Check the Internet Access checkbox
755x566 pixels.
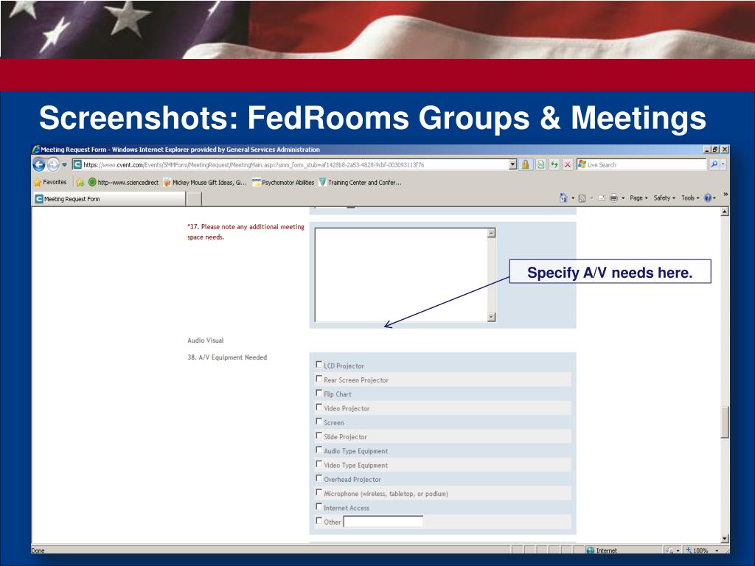click(319, 507)
